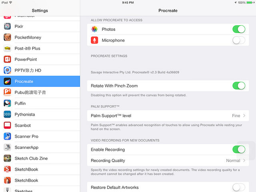
Task: Click the red Microphone icon
Action: pos(94,40)
